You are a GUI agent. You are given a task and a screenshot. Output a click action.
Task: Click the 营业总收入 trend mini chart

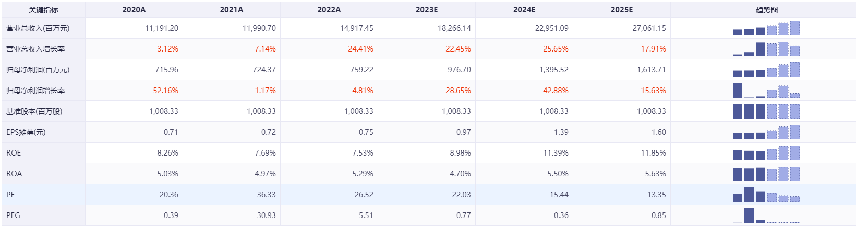click(766, 28)
